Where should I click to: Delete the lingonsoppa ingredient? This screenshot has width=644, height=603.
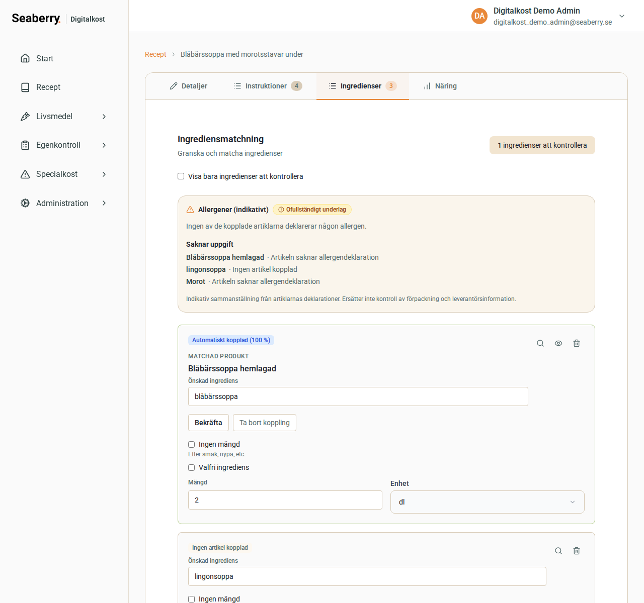[577, 551]
